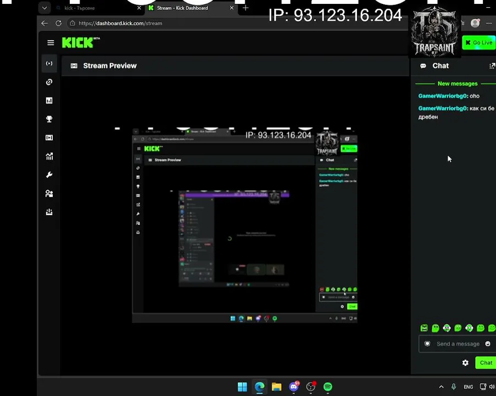
Task: Switch ENG input language
Action: click(x=468, y=387)
